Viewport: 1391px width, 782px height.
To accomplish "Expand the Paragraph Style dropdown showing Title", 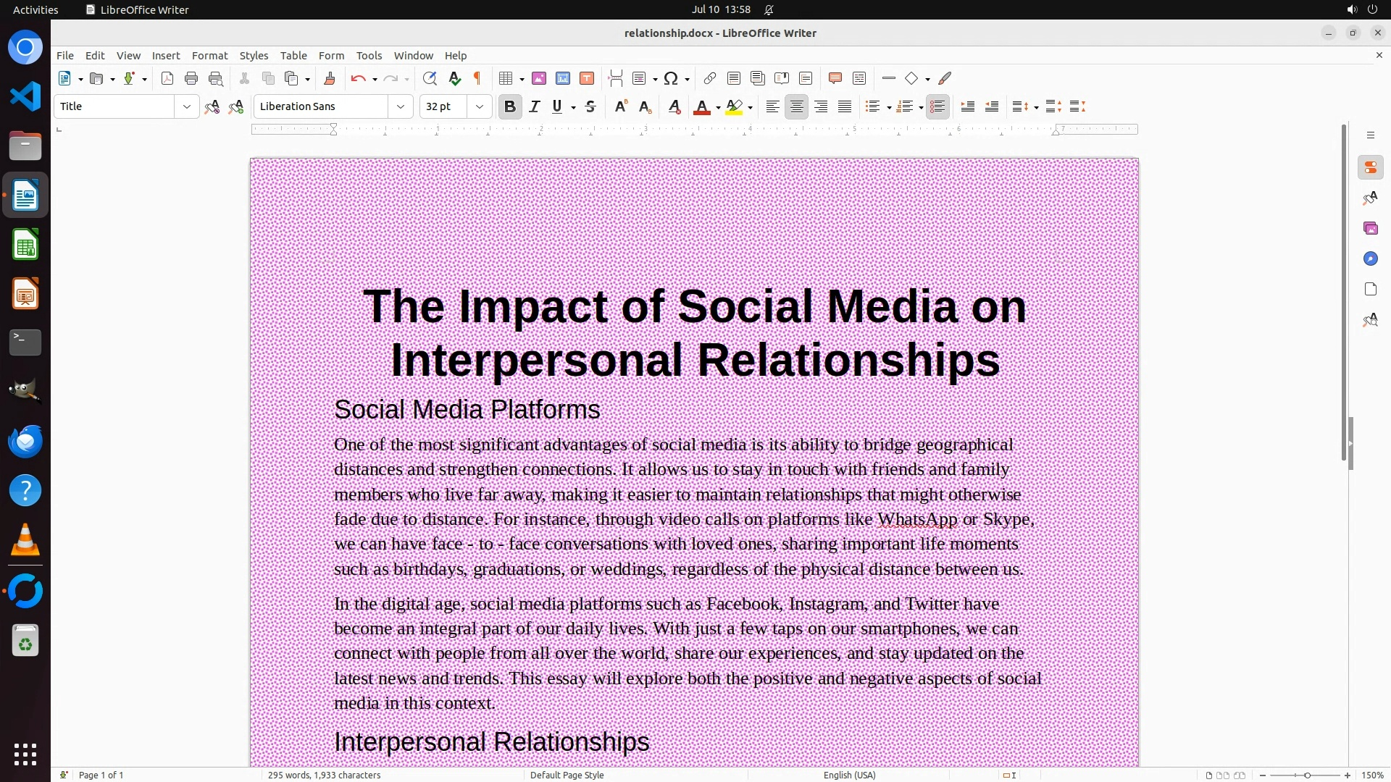I will pos(187,107).
